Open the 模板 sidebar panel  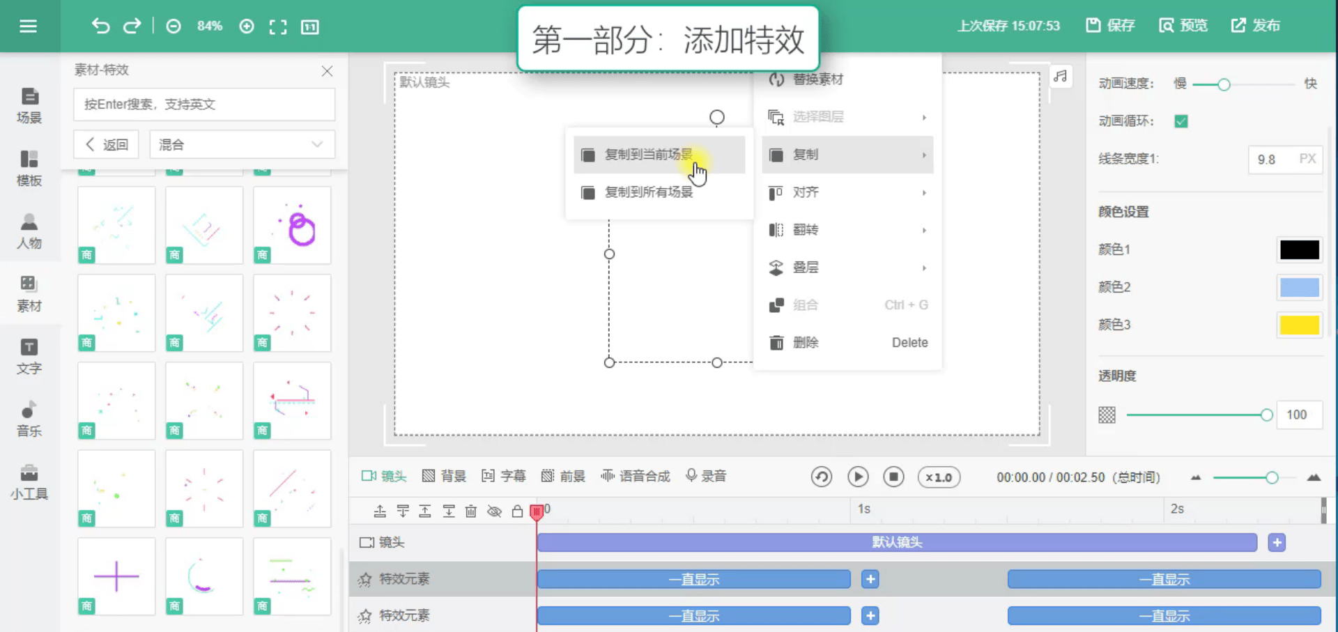tap(29, 169)
